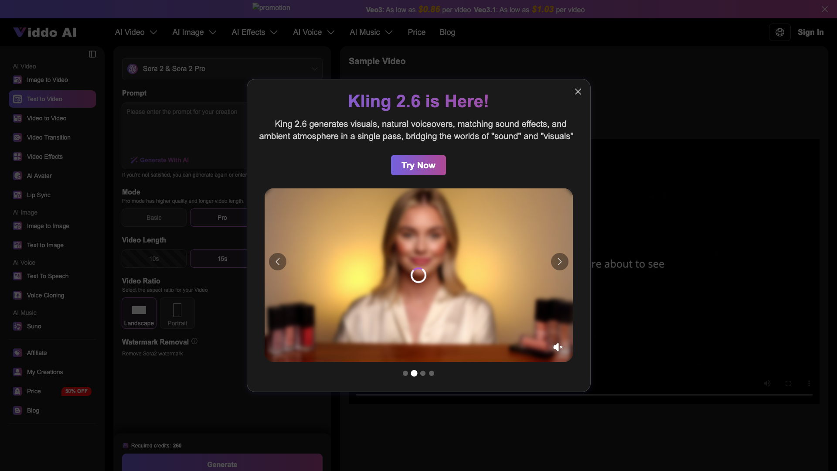The image size is (837, 471).
Task: Click the Kling popup video preview
Action: [418, 275]
